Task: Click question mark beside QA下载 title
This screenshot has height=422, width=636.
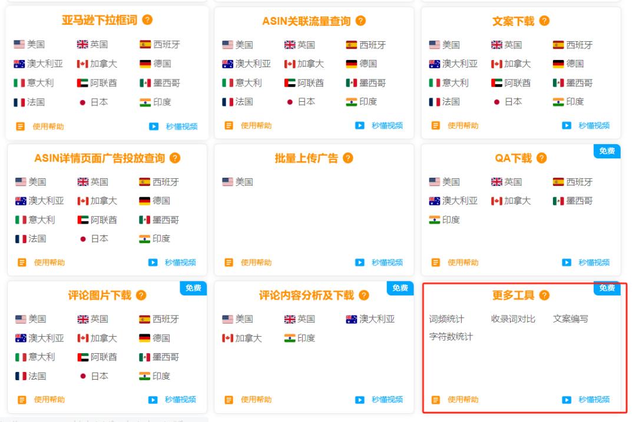Action: click(542, 158)
